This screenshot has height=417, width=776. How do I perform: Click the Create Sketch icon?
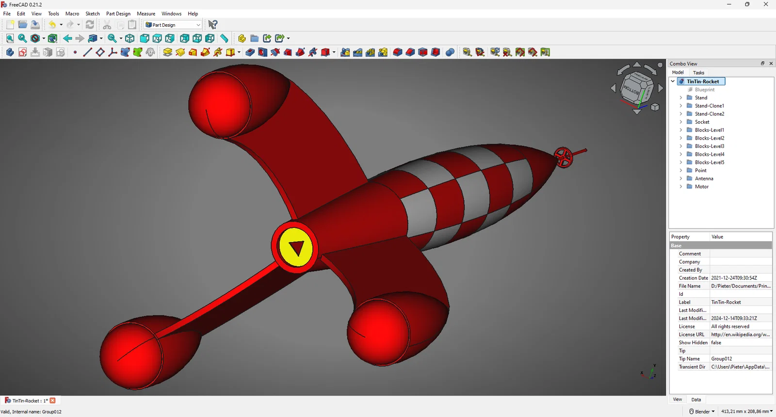click(22, 52)
